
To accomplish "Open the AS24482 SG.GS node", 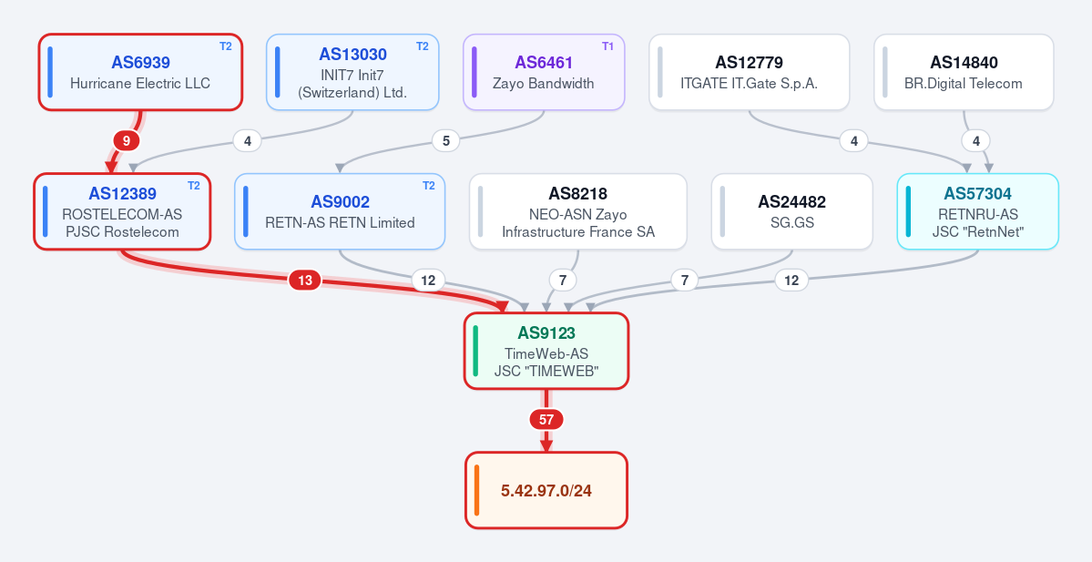I will coord(791,211).
